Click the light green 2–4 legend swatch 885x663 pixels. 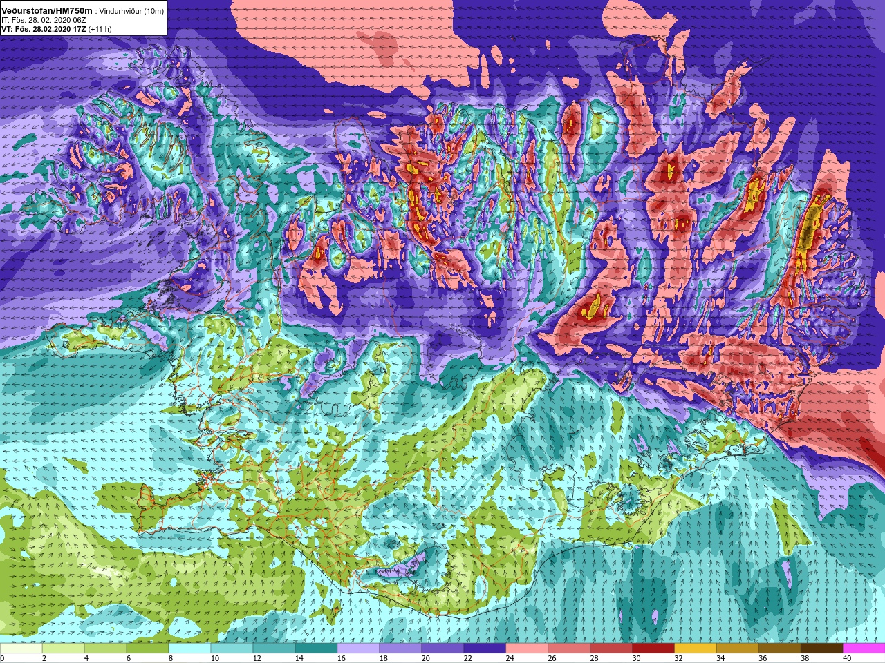coord(63,649)
